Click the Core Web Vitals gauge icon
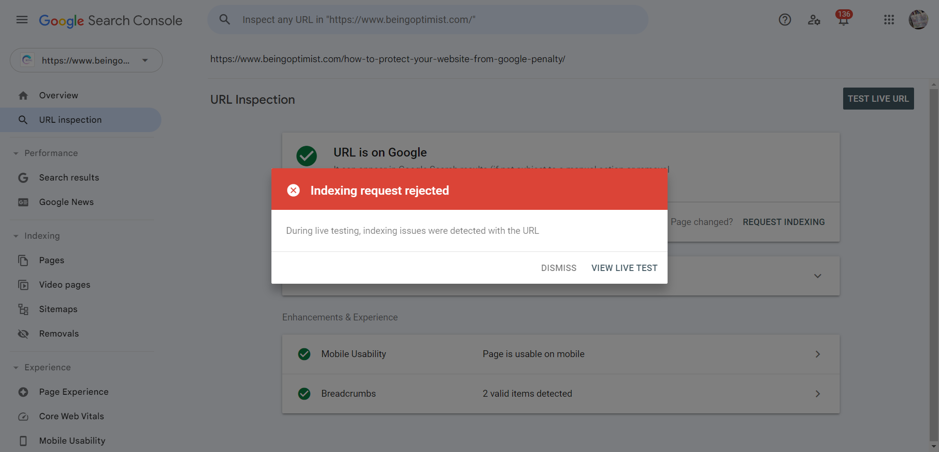 [x=23, y=416]
